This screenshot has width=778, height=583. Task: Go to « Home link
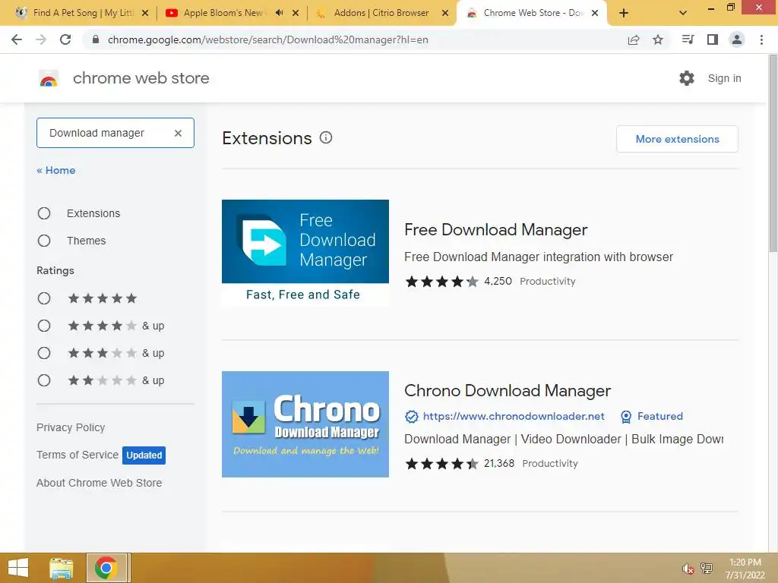click(56, 170)
